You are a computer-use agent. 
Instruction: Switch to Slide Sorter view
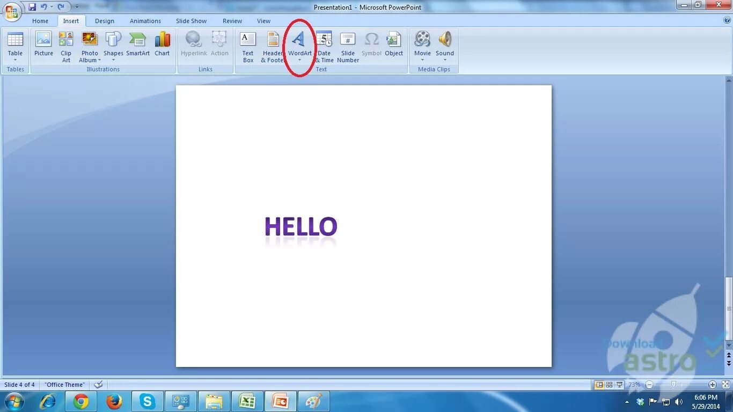[609, 385]
